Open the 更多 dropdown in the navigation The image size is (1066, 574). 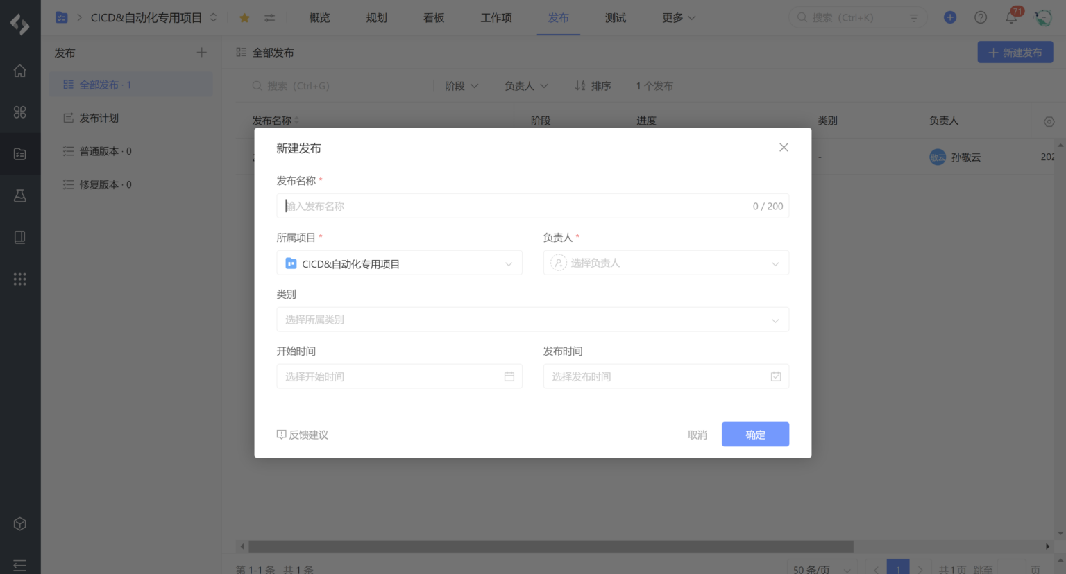click(677, 18)
